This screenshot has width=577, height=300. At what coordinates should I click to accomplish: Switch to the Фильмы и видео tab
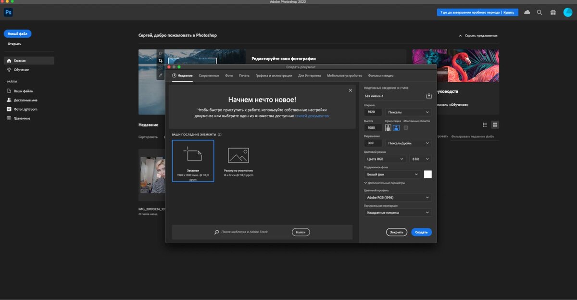[x=381, y=75]
